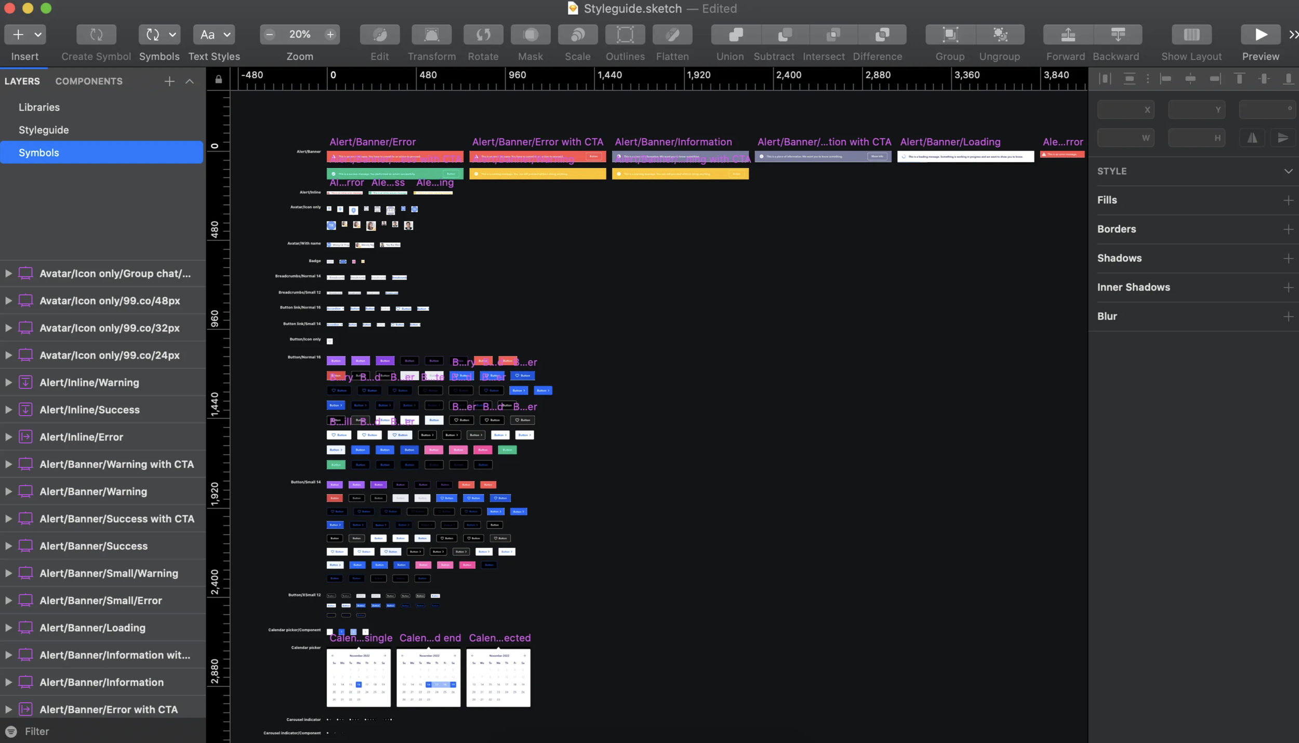Toggle the ruler lock icon
This screenshot has width=1299, height=743.
pos(218,79)
